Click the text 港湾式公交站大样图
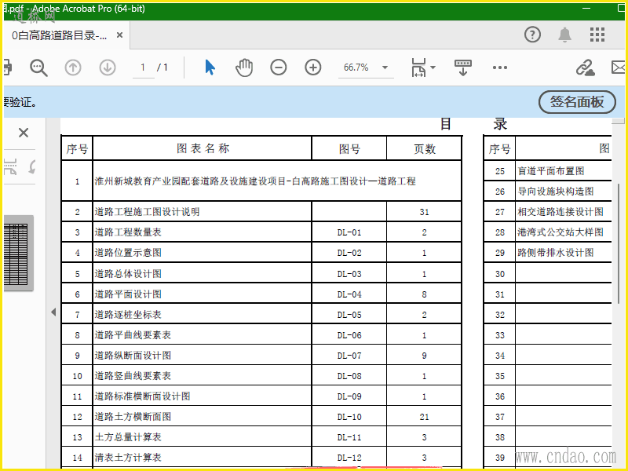The image size is (628, 471). pyautogui.click(x=560, y=232)
